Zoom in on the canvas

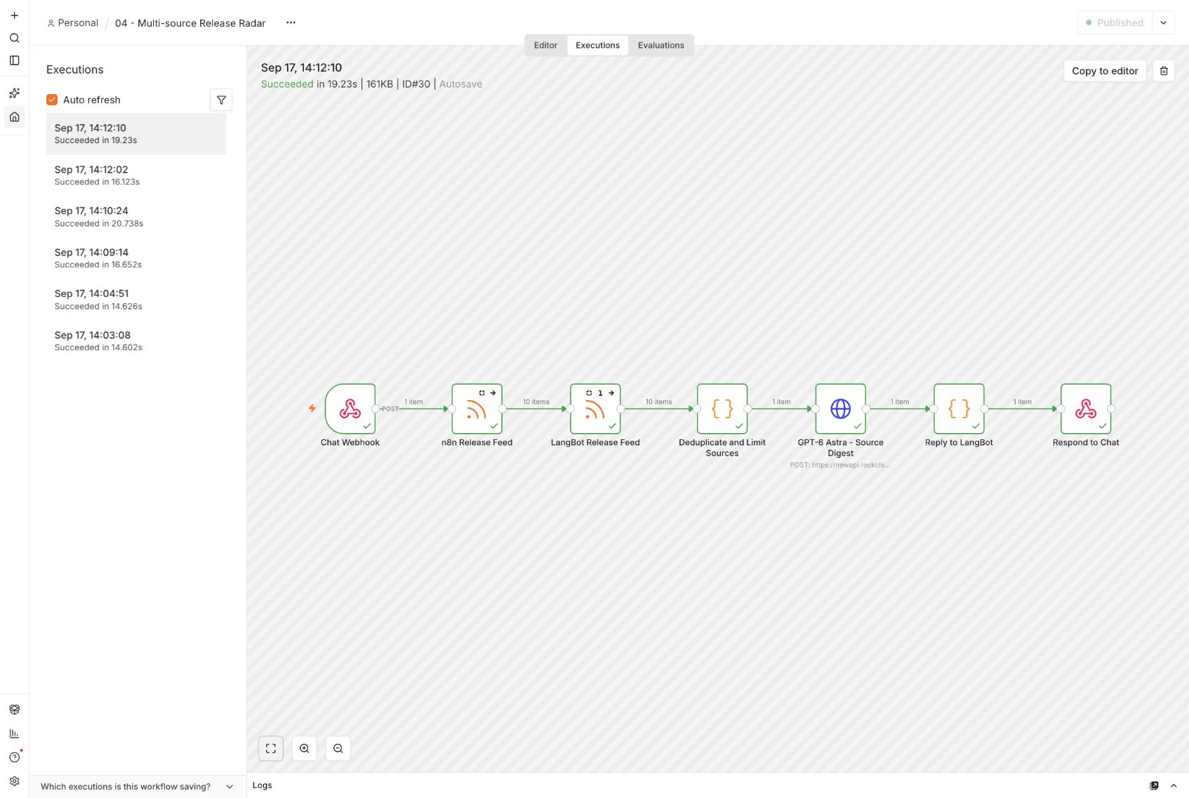305,748
